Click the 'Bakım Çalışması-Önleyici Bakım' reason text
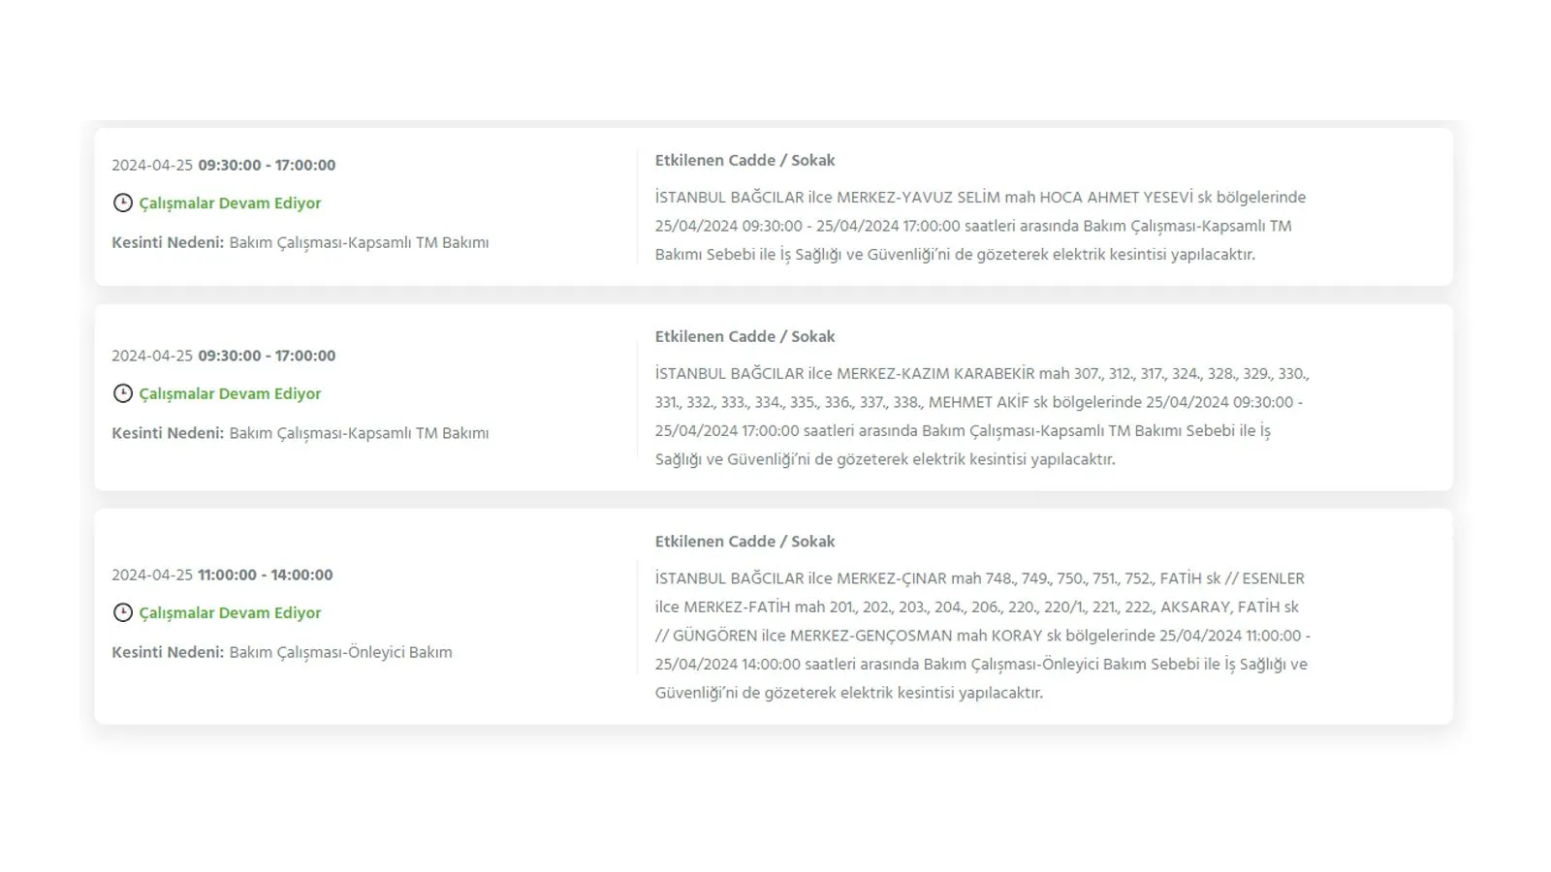 click(340, 653)
